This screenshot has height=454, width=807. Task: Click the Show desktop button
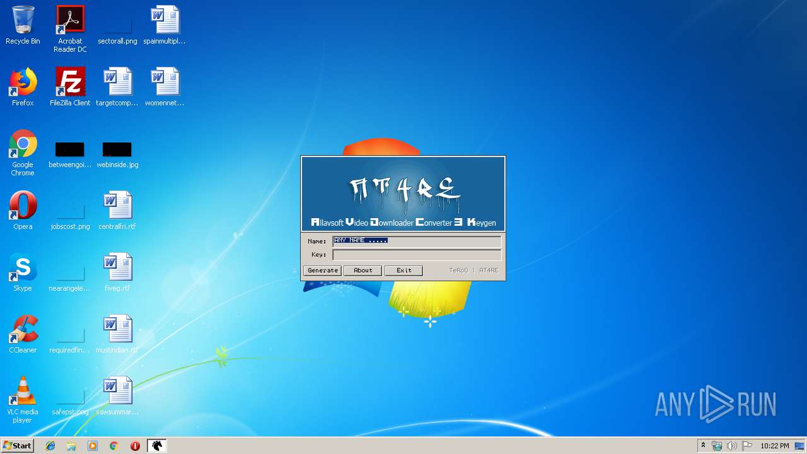pyautogui.click(x=801, y=446)
